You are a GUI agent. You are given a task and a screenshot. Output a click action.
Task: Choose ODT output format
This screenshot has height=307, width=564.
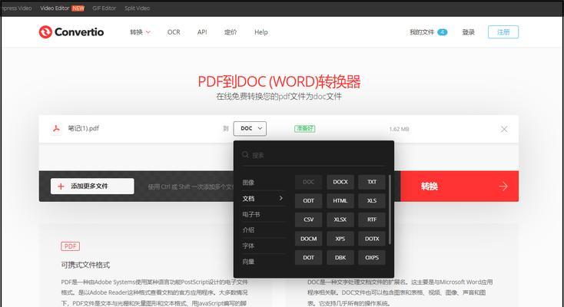[309, 200]
